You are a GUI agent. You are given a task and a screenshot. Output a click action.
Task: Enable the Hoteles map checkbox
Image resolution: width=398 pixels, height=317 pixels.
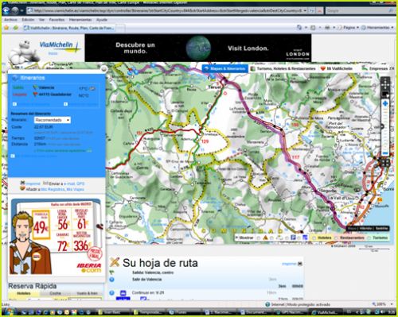coord(314,238)
